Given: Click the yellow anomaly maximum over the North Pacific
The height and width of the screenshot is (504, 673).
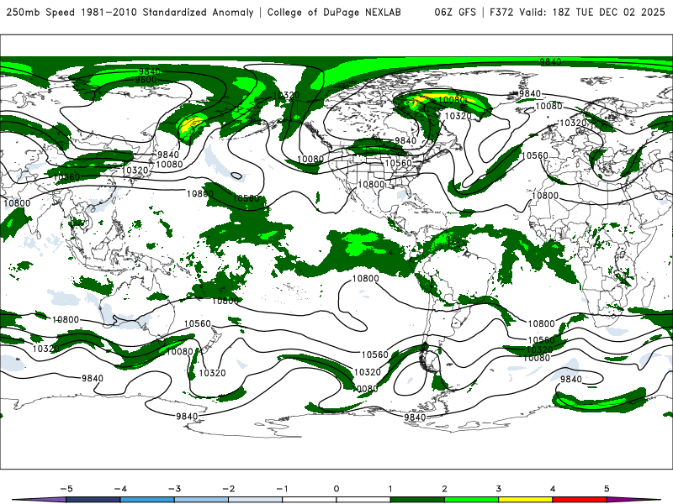Looking at the screenshot, I should point(191,125).
